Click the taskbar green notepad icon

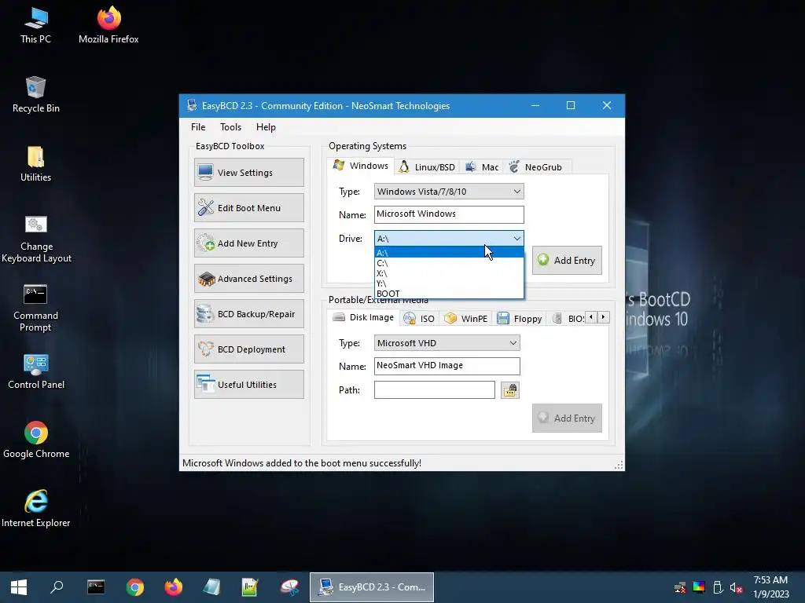pos(250,587)
